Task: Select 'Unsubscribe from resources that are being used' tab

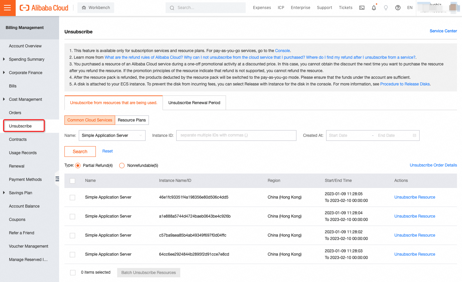Action: click(113, 103)
